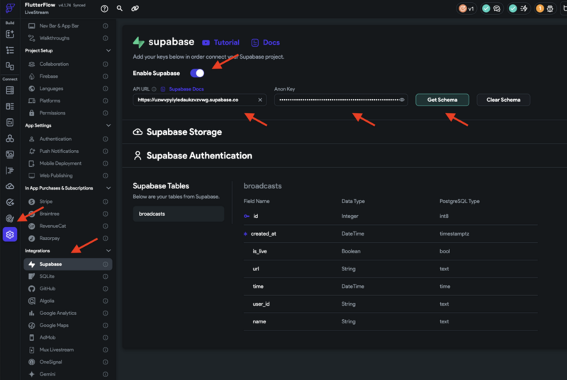
Task: Click the link chain icon in top bar
Action: tap(135, 8)
